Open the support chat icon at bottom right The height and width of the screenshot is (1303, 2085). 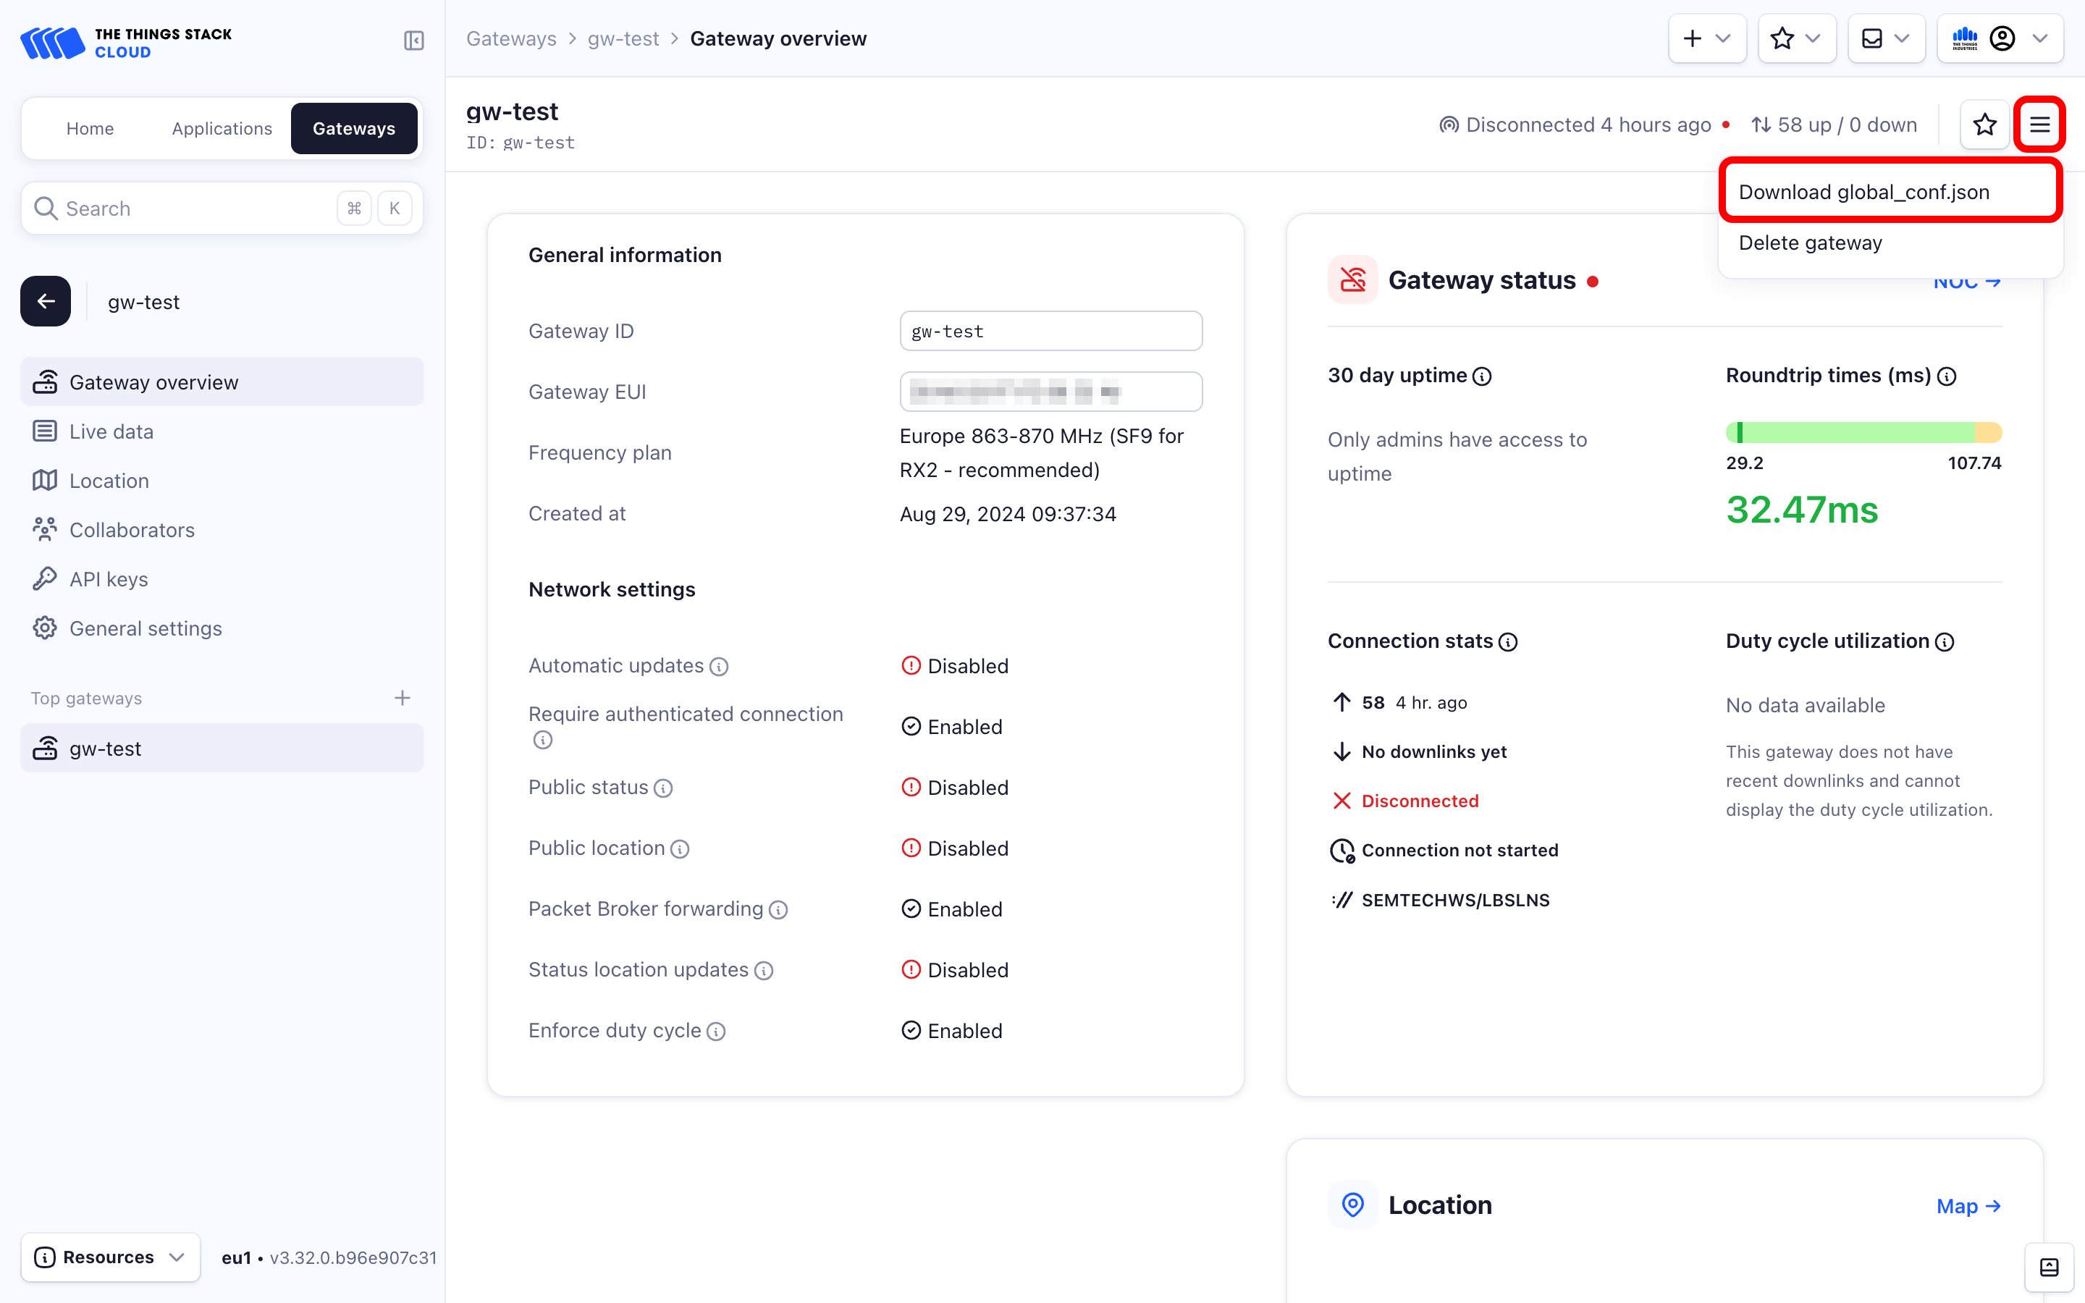click(x=2050, y=1267)
